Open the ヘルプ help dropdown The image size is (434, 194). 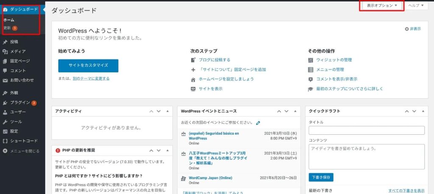[416, 6]
